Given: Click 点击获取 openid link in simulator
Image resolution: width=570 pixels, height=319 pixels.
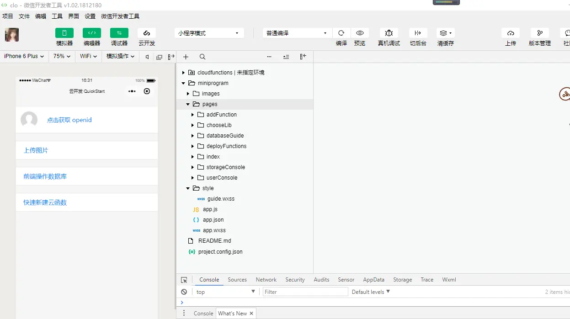Looking at the screenshot, I should (x=69, y=120).
